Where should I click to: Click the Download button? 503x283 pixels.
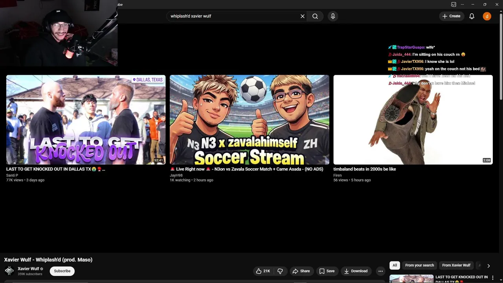[x=356, y=271]
